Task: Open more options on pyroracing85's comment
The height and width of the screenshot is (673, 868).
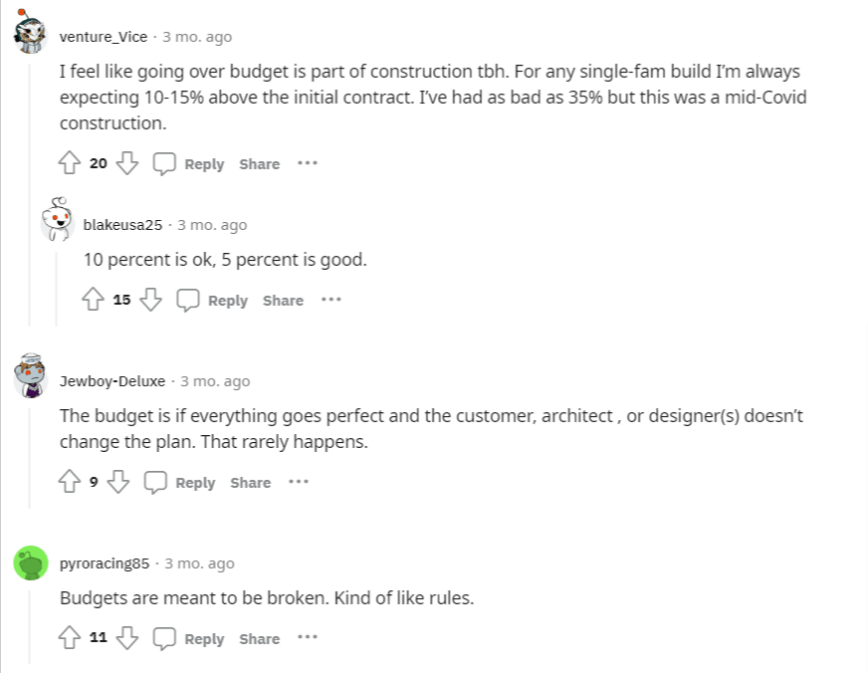Action: click(x=308, y=638)
